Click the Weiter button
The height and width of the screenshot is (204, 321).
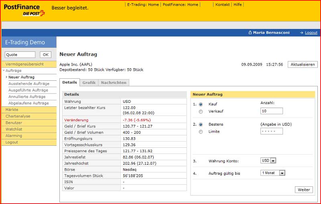[x=304, y=190]
